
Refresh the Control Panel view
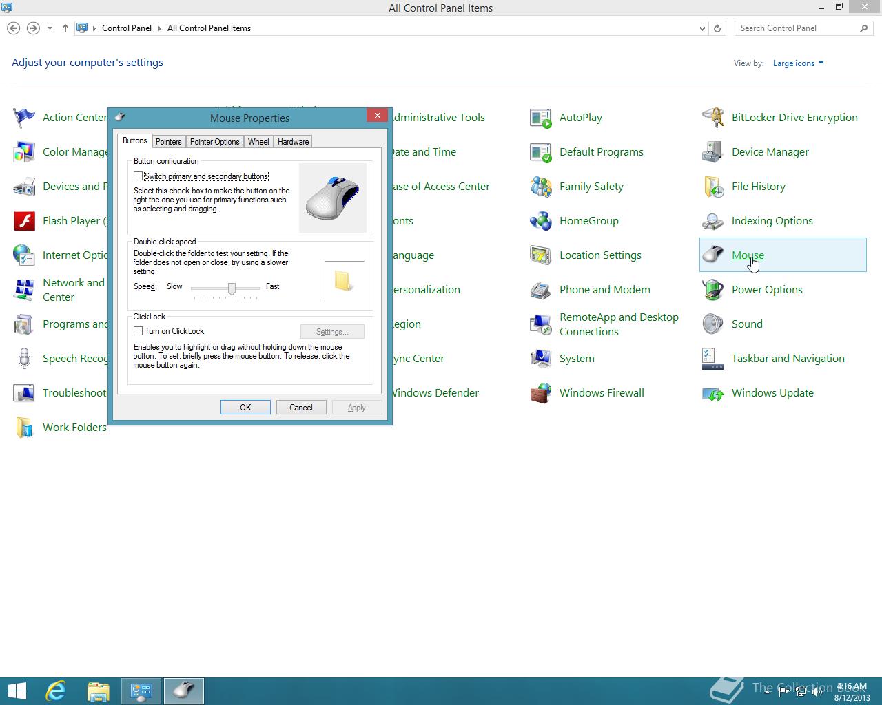click(717, 28)
